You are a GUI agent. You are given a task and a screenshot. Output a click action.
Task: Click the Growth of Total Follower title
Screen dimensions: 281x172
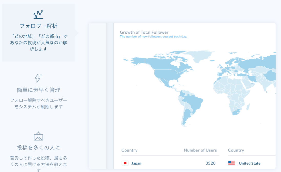click(144, 32)
